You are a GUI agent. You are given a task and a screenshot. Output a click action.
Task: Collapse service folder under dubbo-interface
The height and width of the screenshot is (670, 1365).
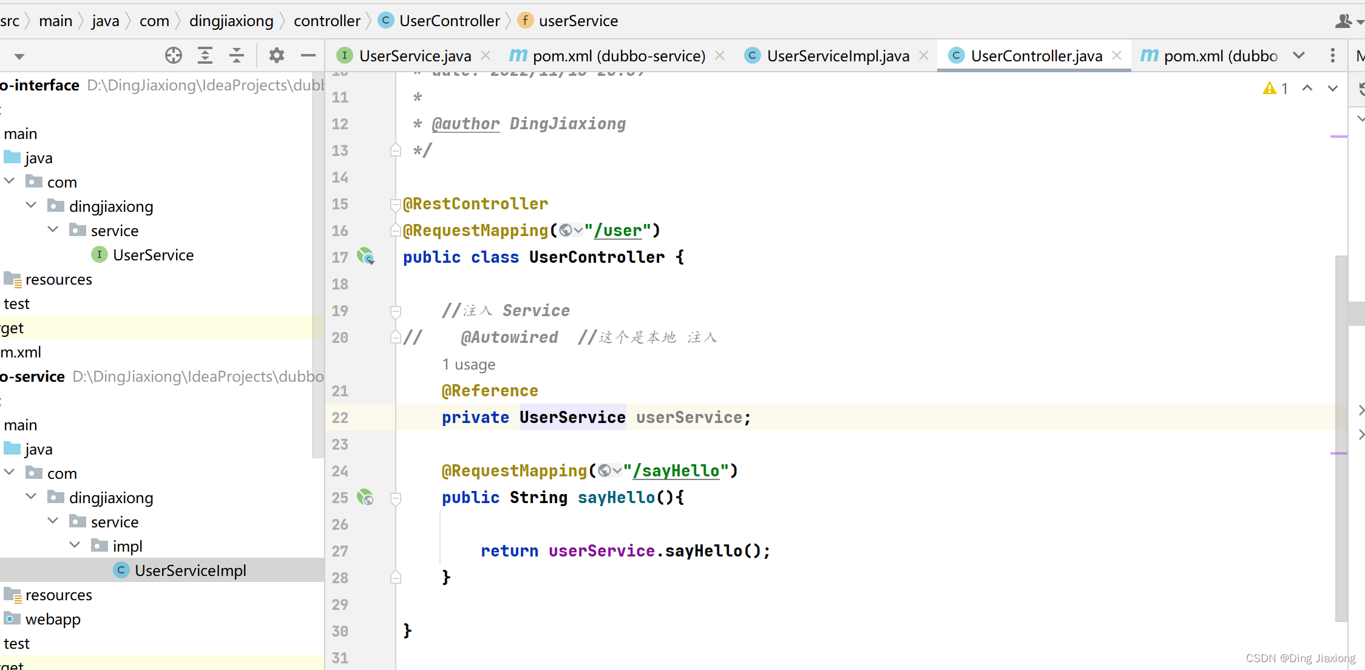click(53, 229)
